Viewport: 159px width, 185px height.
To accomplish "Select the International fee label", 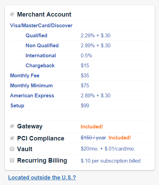I will click(x=41, y=56).
